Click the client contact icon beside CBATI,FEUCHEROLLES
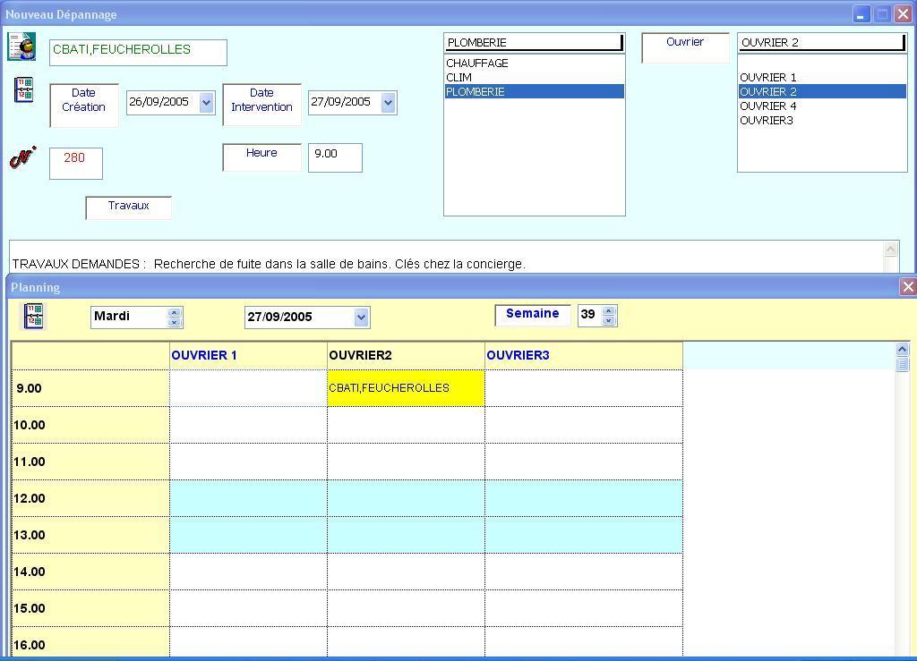Screen dimensions: 917x661 point(21,47)
